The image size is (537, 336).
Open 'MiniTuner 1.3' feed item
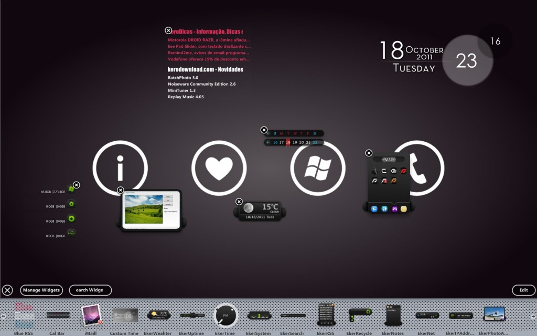tap(181, 90)
